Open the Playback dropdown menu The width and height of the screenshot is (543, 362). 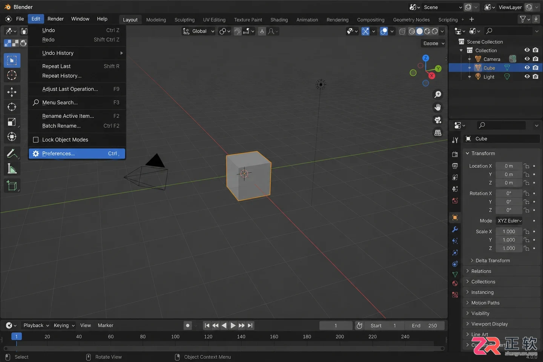36,325
